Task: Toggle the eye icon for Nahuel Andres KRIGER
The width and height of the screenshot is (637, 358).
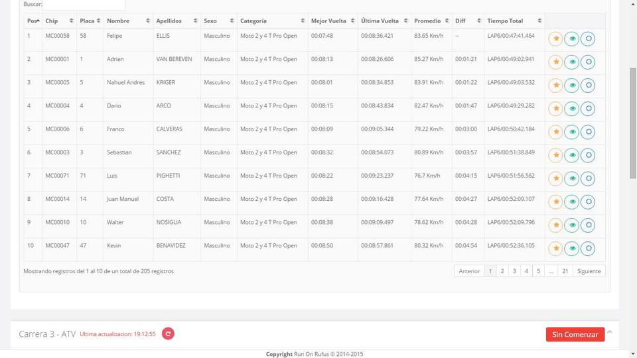Action: (571, 86)
